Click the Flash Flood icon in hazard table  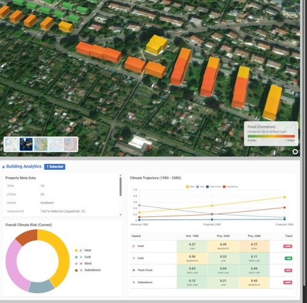tap(134, 270)
